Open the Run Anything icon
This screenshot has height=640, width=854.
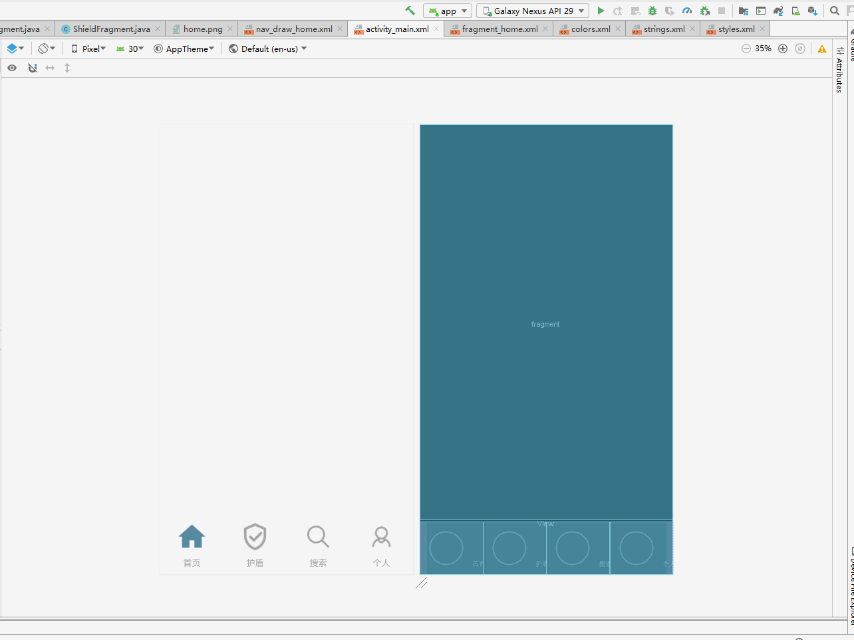click(761, 11)
